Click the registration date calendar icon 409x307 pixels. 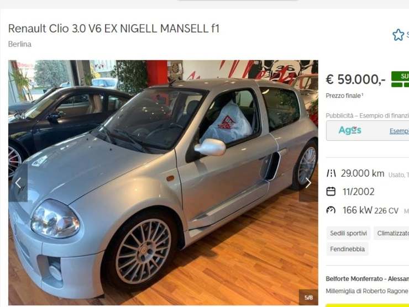[x=331, y=192]
